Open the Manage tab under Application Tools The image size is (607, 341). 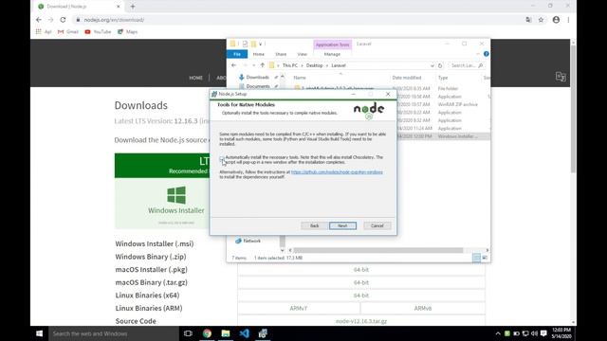click(332, 54)
